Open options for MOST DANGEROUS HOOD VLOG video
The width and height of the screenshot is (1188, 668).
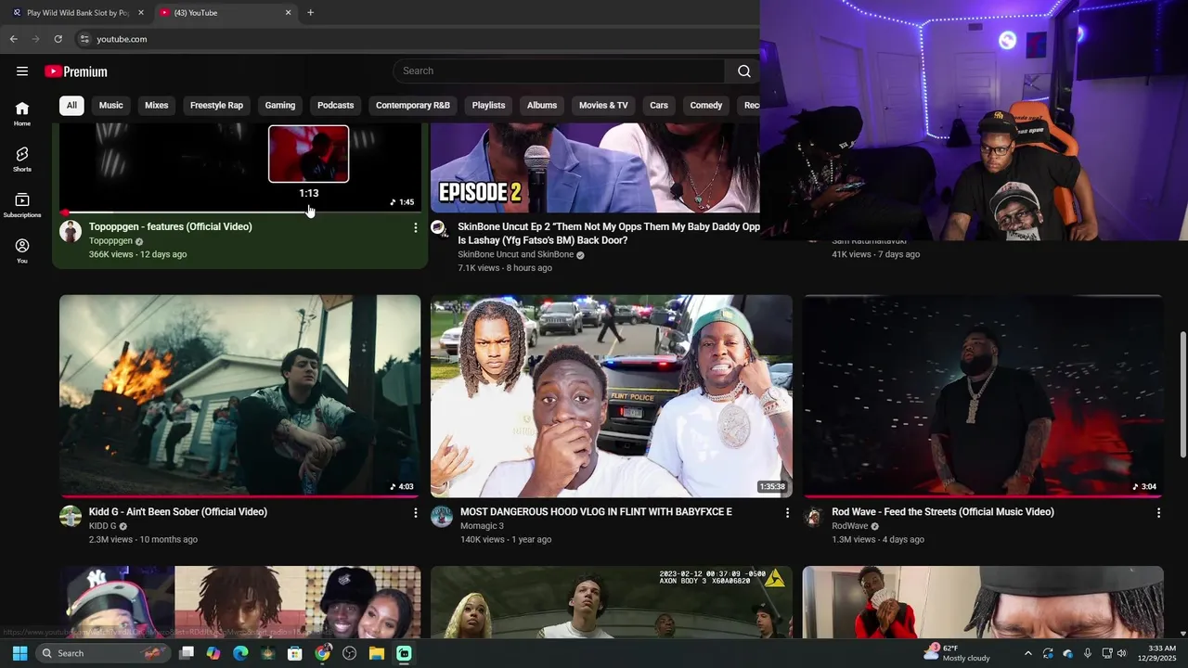click(x=787, y=512)
